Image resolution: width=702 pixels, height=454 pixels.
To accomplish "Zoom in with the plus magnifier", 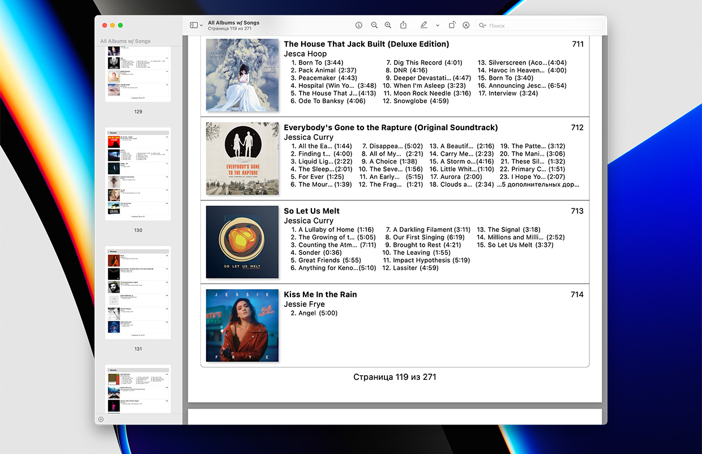I will pos(388,25).
